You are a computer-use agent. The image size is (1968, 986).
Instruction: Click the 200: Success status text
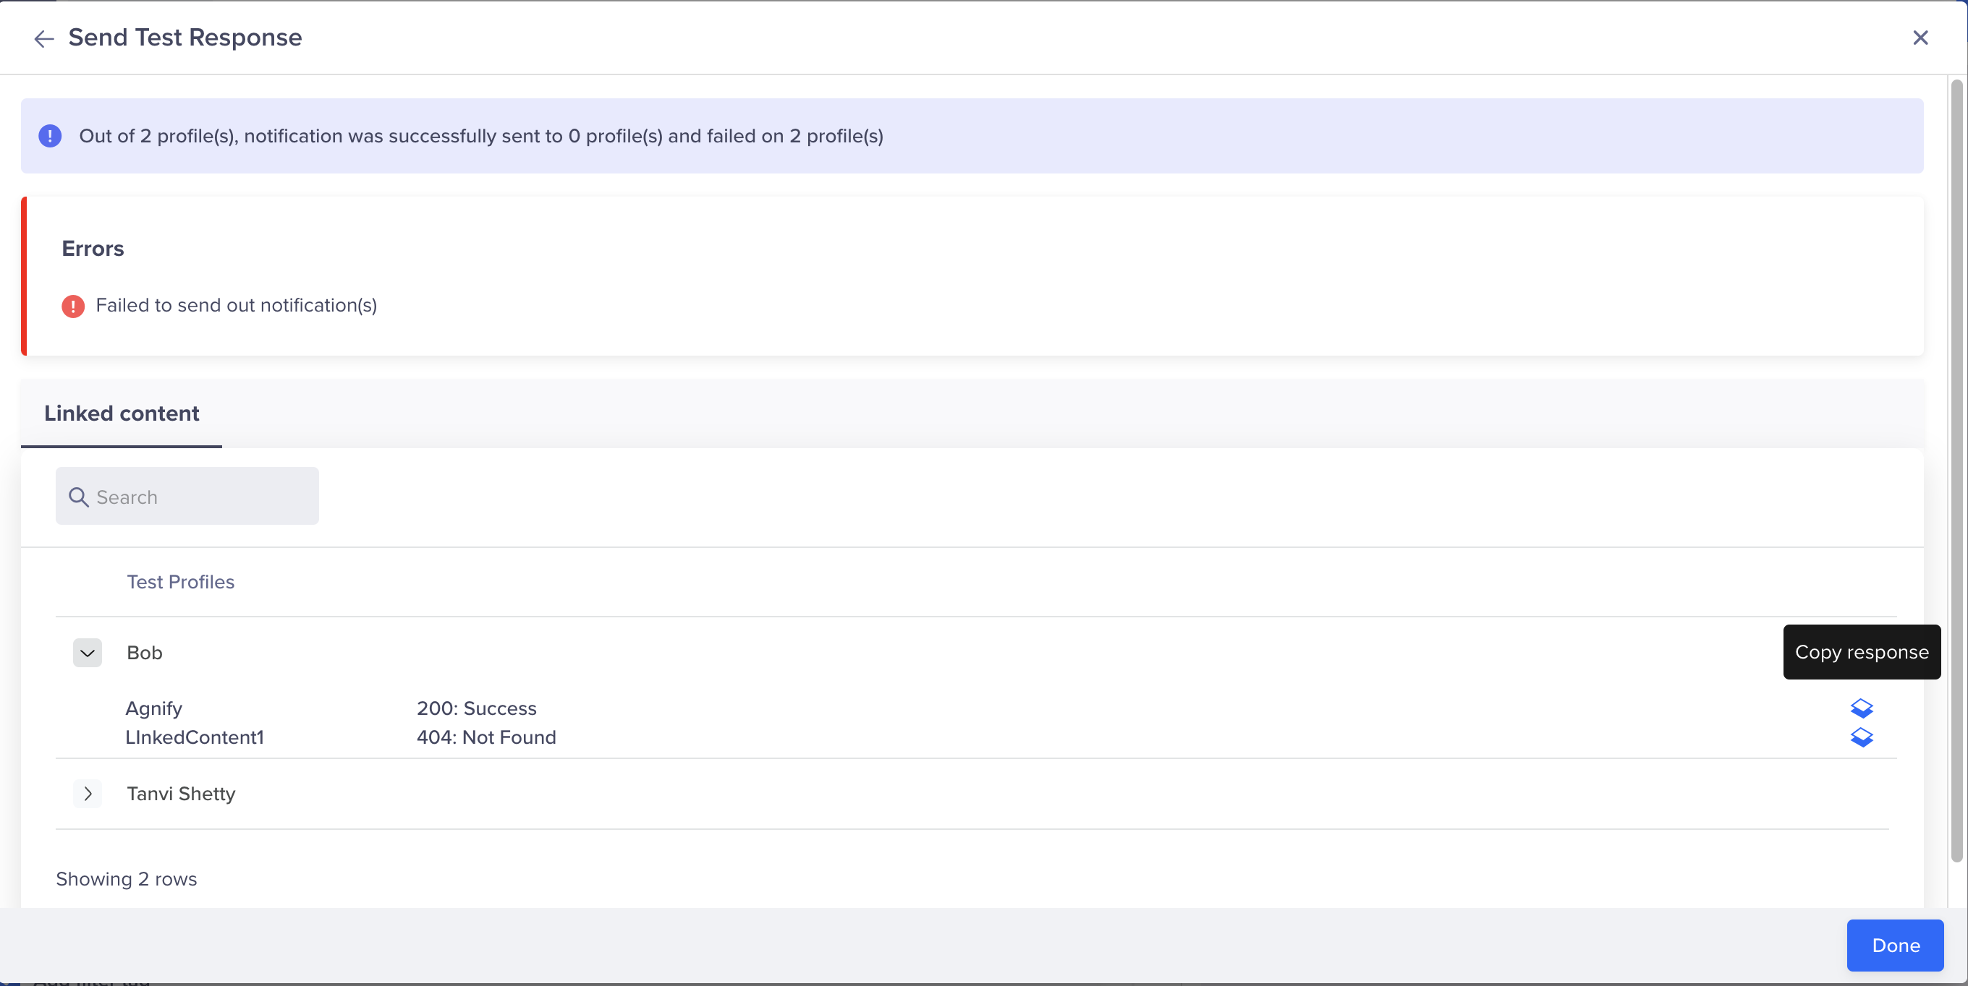point(476,708)
